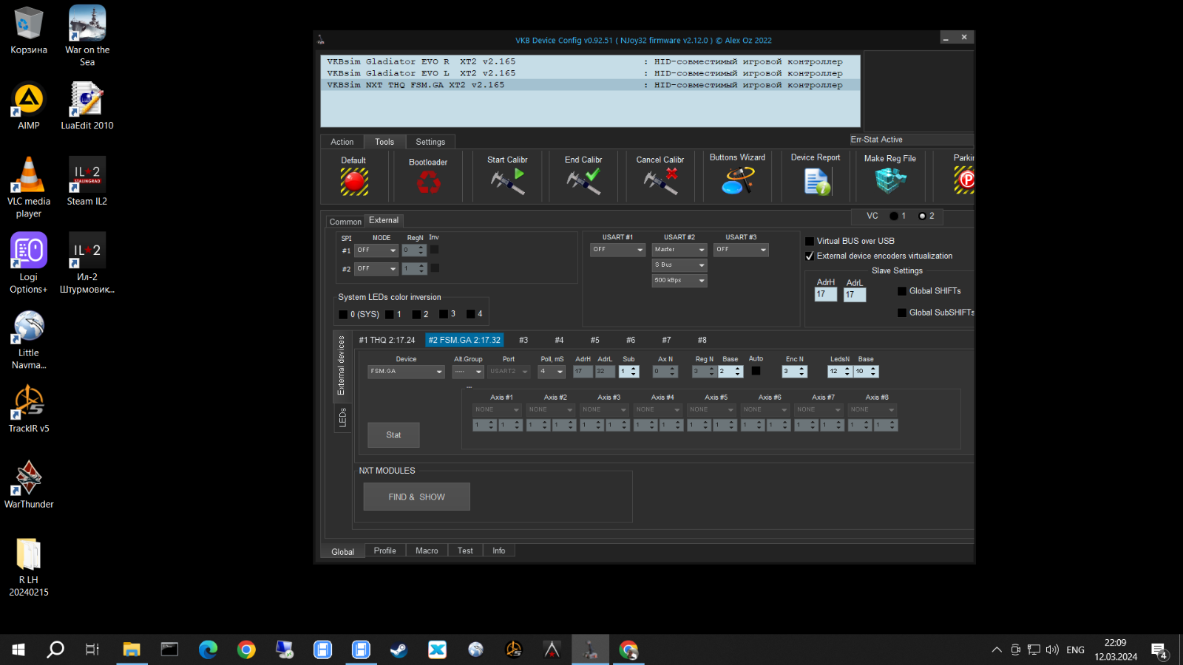Open the S Bus protocol dropdown

679,265
